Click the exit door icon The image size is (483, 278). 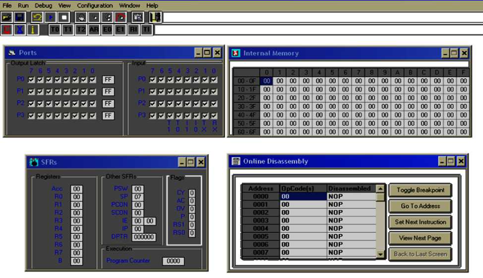coord(155,17)
